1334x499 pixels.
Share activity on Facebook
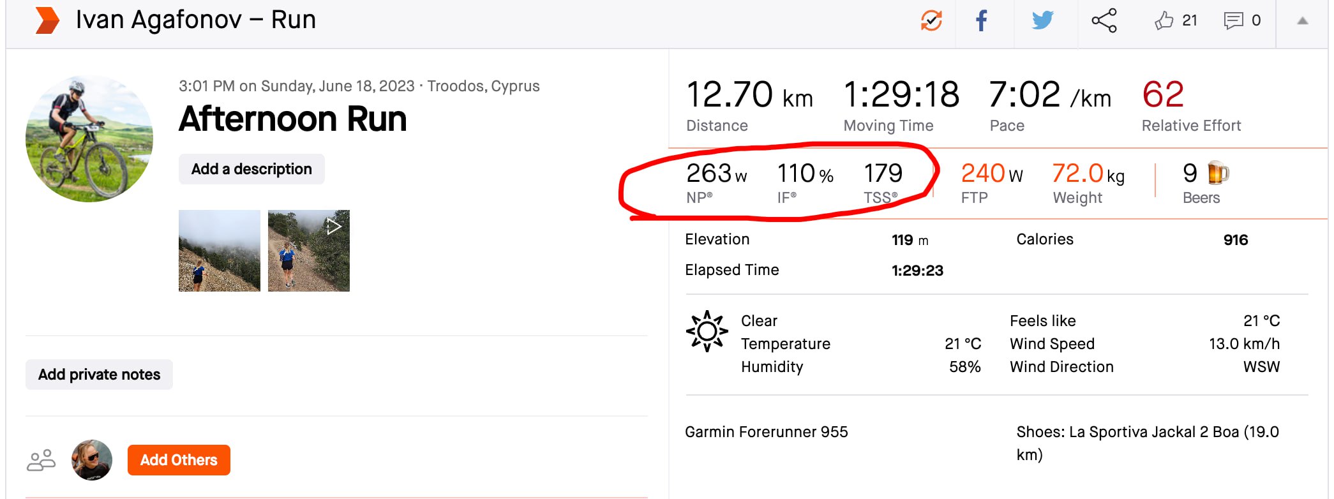click(x=982, y=20)
